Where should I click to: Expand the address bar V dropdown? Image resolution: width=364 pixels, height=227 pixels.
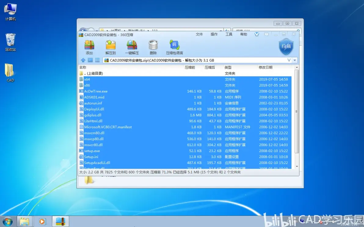289,60
